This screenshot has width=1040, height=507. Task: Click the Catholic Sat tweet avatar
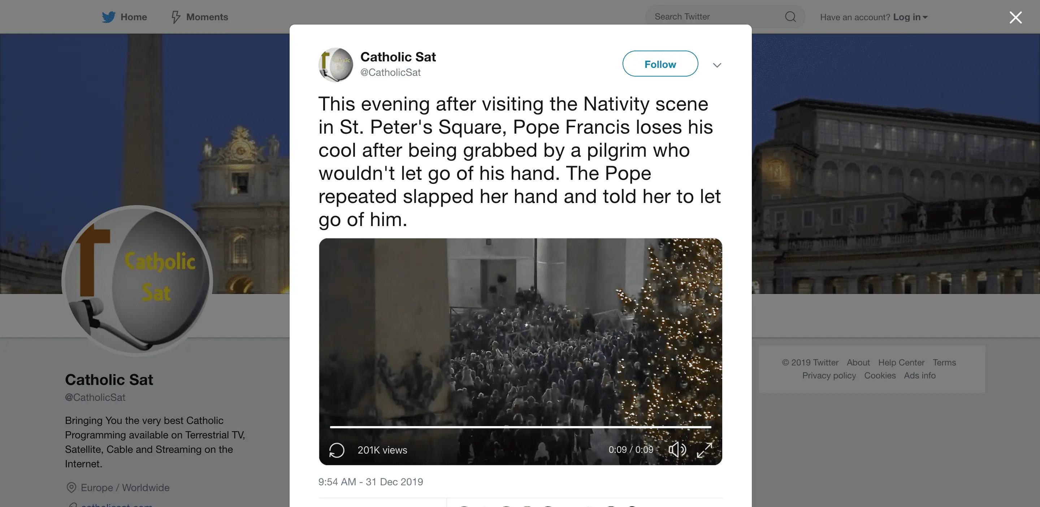pyautogui.click(x=335, y=65)
